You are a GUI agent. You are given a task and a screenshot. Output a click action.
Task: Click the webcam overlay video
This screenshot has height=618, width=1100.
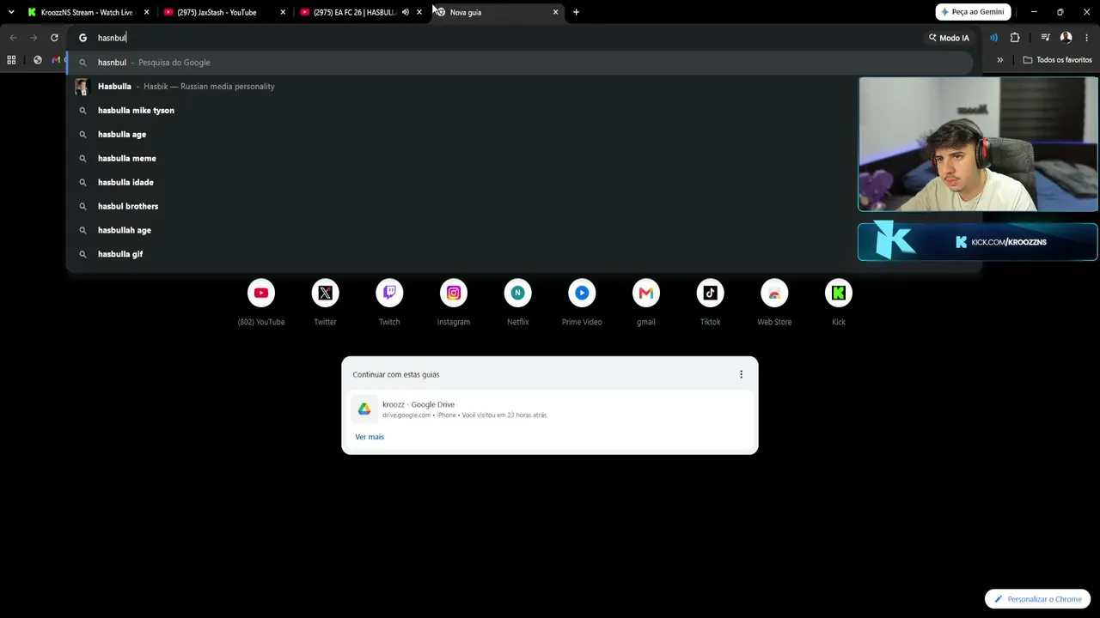pos(978,144)
